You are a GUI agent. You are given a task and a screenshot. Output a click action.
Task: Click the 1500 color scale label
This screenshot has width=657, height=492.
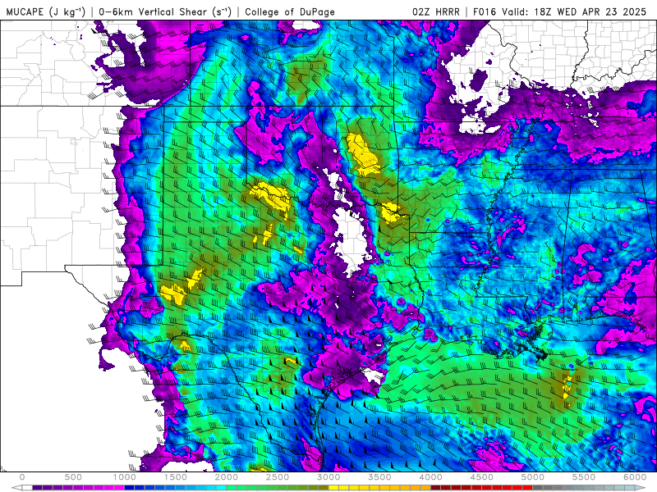175,477
